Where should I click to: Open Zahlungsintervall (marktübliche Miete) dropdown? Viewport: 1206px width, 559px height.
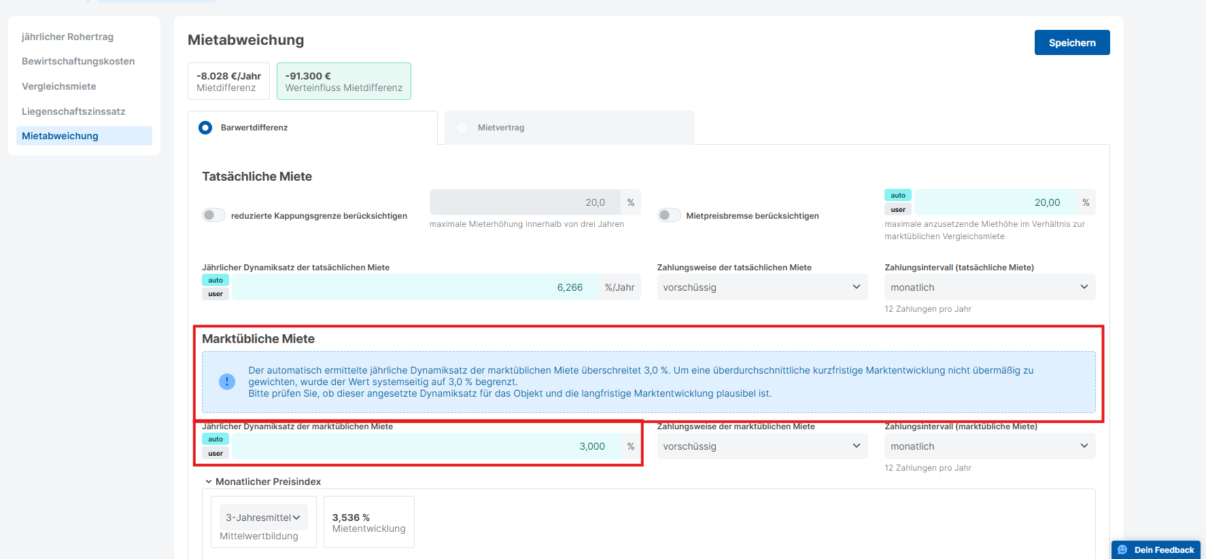[989, 446]
